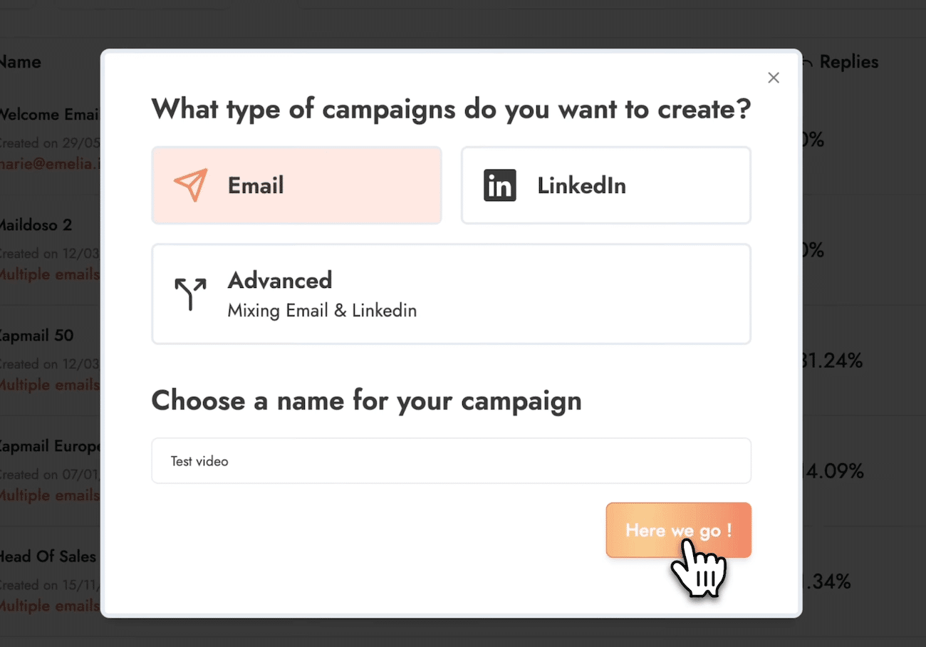Close the campaign type dialog

click(x=774, y=78)
